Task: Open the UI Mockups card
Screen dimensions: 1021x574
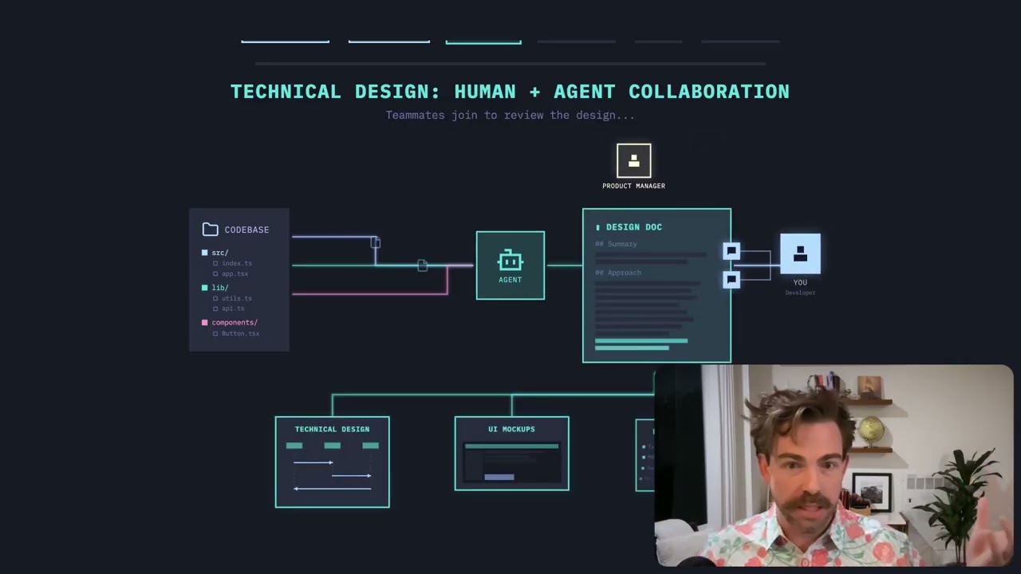Action: pyautogui.click(x=512, y=453)
